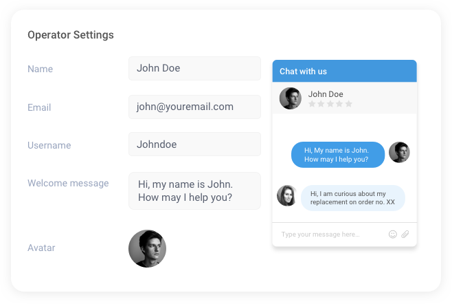Image resolution: width=452 pixels, height=304 pixels.
Task: Click the "Avatar" label
Action: (41, 248)
